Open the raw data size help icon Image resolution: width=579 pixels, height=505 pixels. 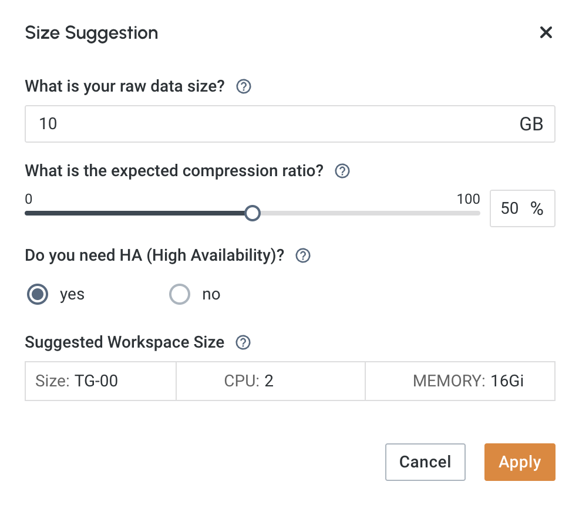point(243,86)
